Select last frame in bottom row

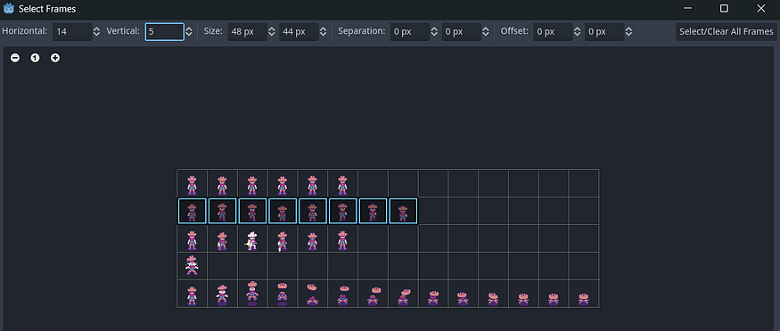tap(584, 294)
